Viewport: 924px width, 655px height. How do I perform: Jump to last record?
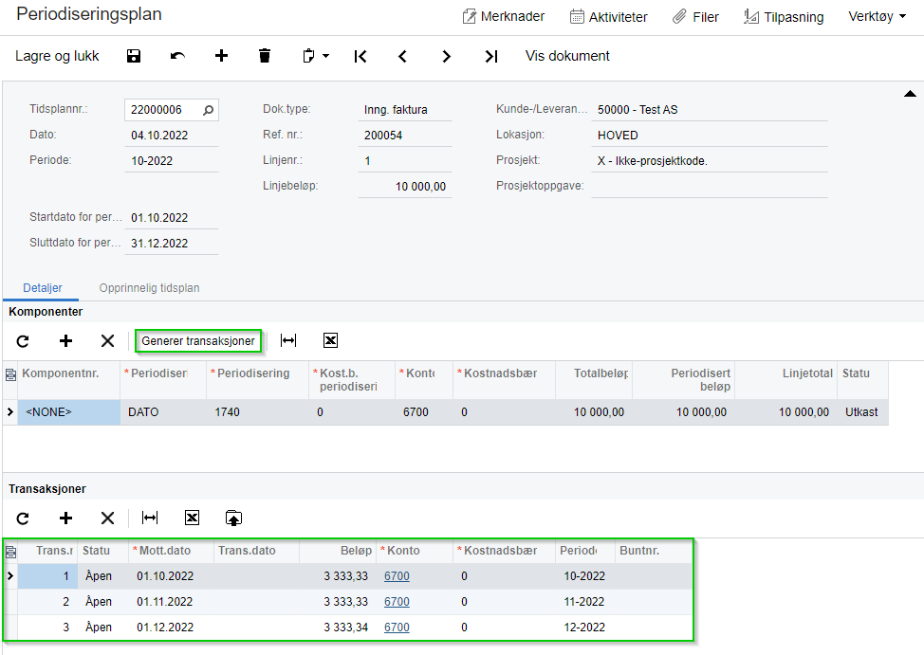point(490,56)
